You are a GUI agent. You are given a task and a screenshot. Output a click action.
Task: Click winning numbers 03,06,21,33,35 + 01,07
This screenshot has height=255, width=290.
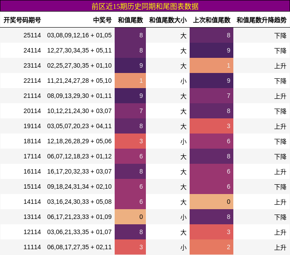pos(79,232)
